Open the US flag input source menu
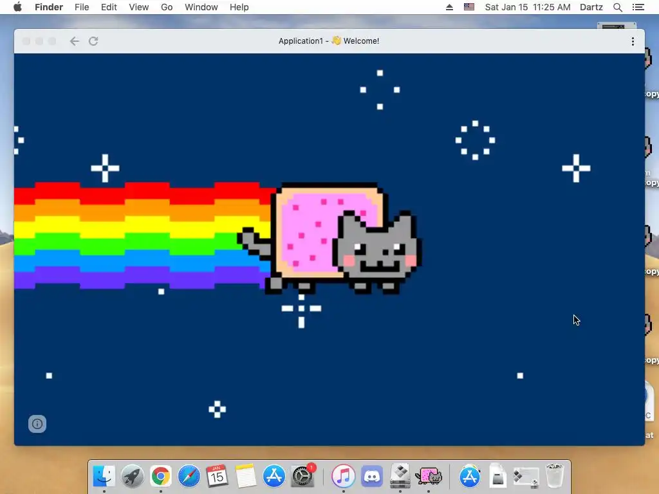The image size is (659, 494). tap(469, 6)
